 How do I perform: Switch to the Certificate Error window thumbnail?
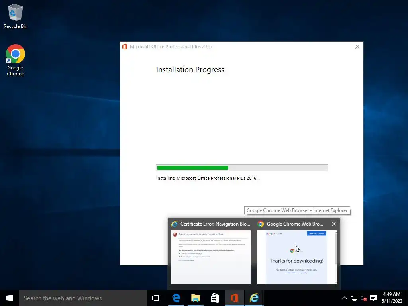point(211,257)
